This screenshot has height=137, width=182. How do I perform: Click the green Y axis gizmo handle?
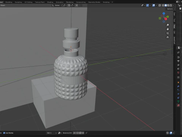point(168,17)
